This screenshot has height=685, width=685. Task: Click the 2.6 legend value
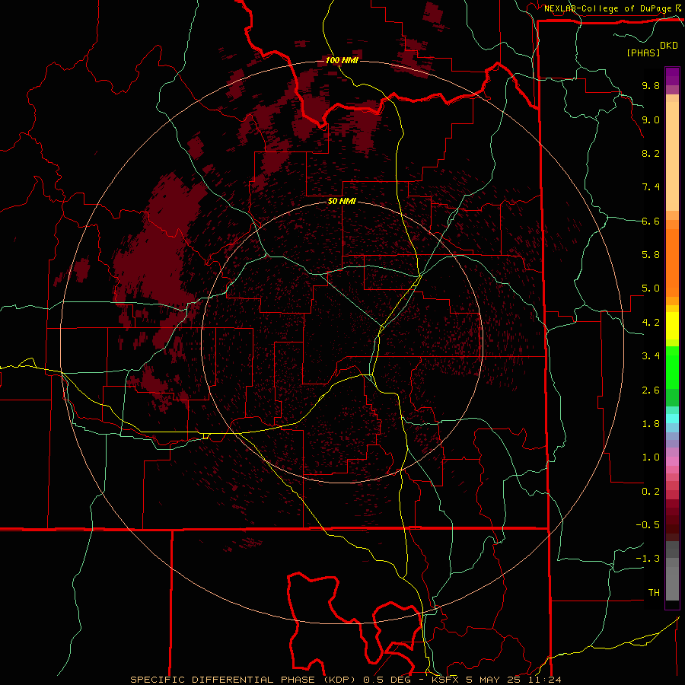pos(651,390)
